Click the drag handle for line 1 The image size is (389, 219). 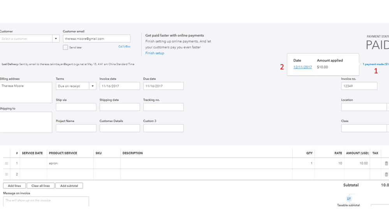pos(6,163)
